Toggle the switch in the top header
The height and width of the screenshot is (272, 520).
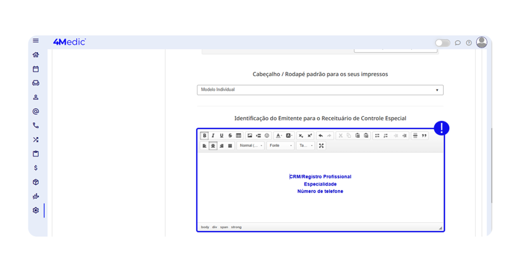pos(442,43)
